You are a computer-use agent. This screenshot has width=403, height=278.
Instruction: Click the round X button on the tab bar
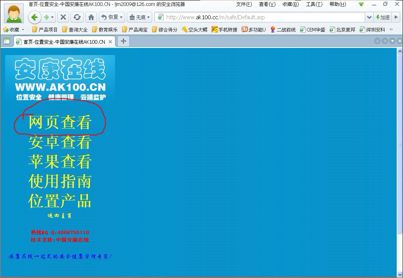point(400,41)
